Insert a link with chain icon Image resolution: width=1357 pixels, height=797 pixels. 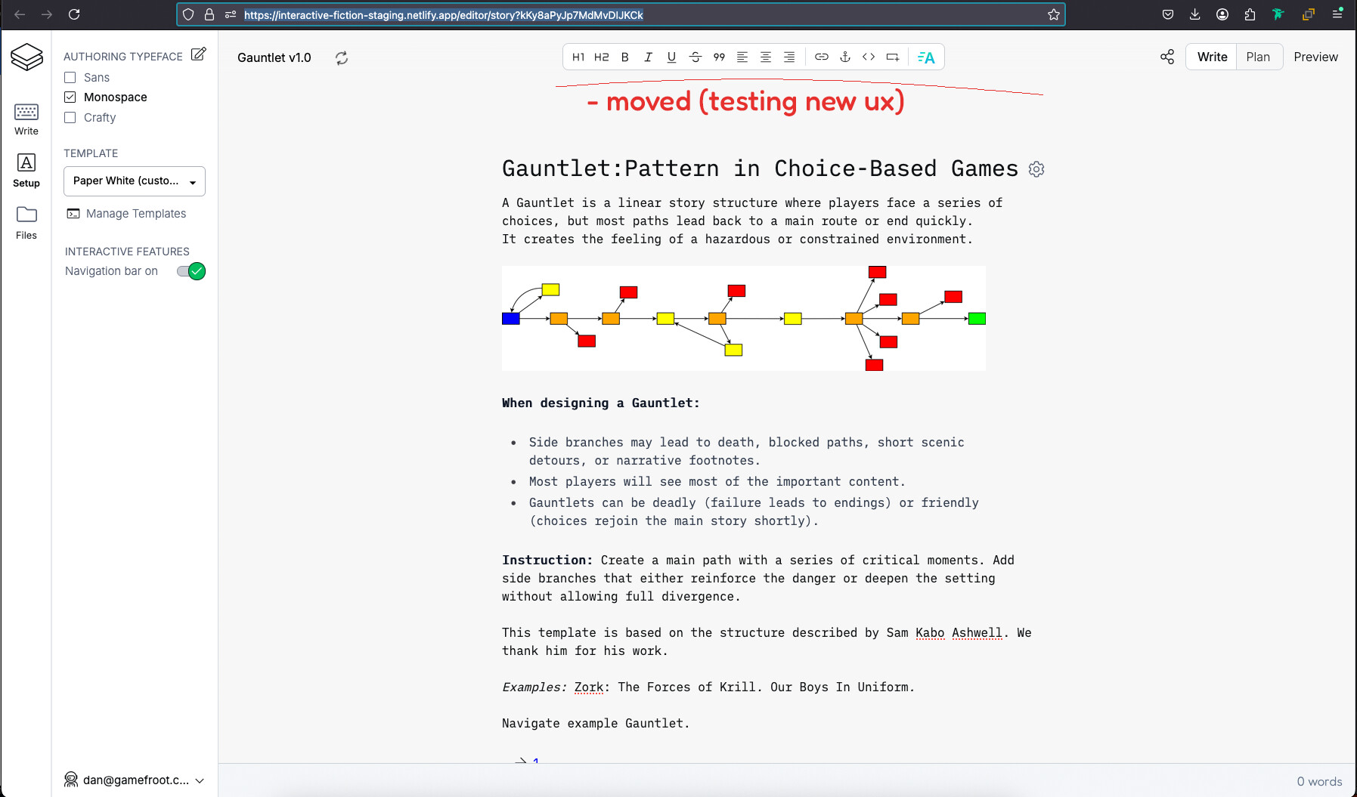click(x=822, y=57)
